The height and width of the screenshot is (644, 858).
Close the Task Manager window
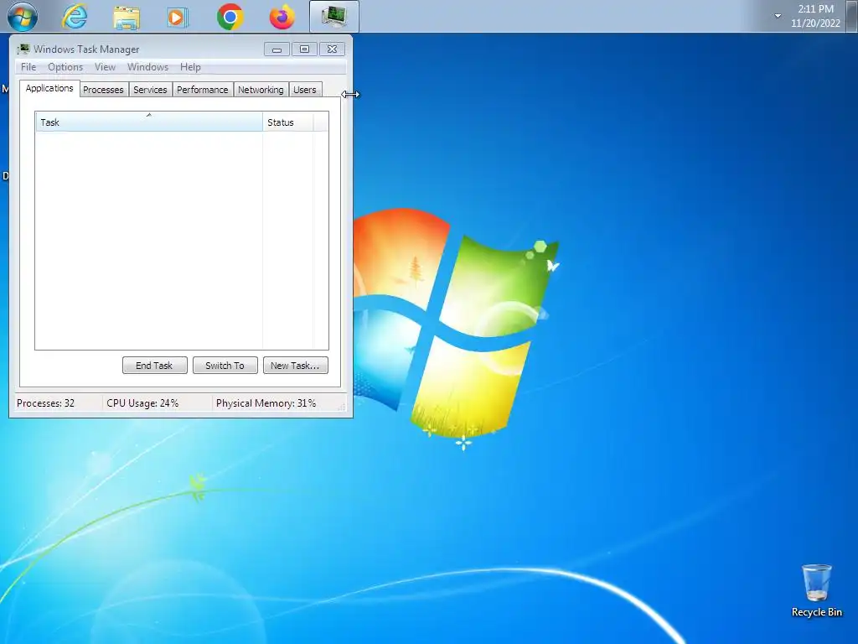click(332, 49)
